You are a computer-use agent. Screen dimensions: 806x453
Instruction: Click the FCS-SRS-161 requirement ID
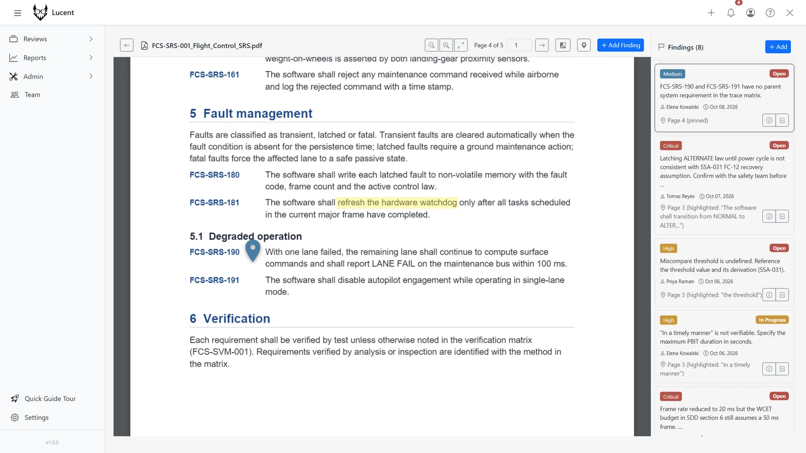215,74
